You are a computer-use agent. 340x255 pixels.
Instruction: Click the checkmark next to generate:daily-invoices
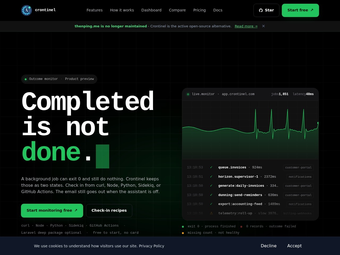[211, 186]
